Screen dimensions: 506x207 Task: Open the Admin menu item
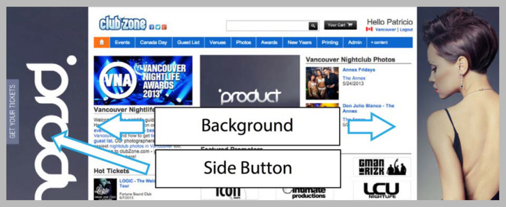click(355, 42)
